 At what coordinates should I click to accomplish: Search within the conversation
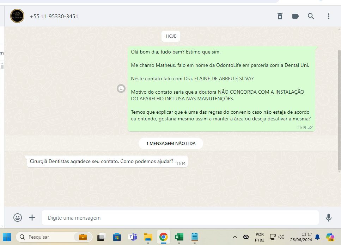[311, 16]
